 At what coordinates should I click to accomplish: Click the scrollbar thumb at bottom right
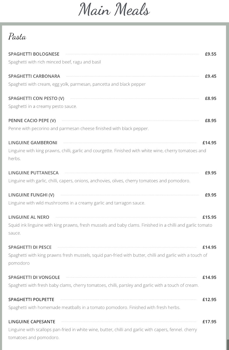coord(228,345)
